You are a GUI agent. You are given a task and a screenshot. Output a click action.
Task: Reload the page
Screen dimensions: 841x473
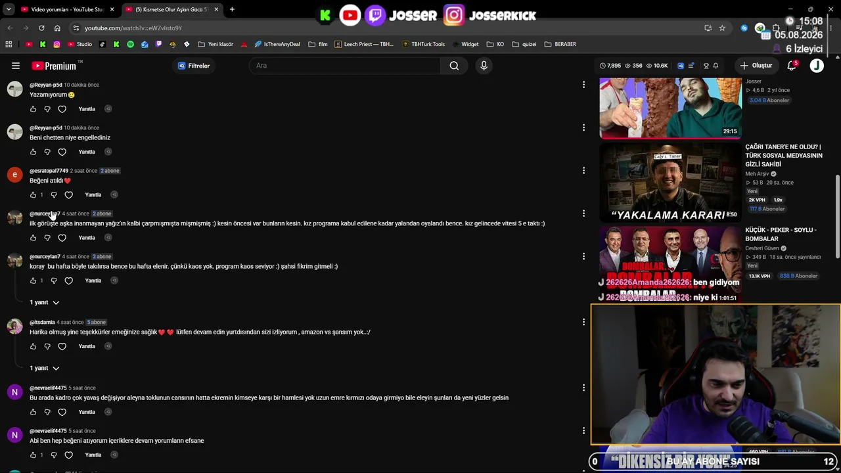(41, 28)
